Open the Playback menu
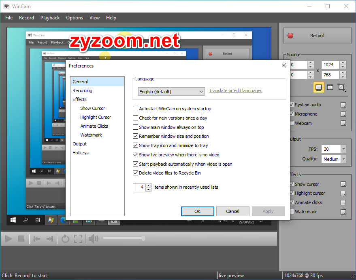Image resolution: width=356 pixels, height=280 pixels. 50,18
